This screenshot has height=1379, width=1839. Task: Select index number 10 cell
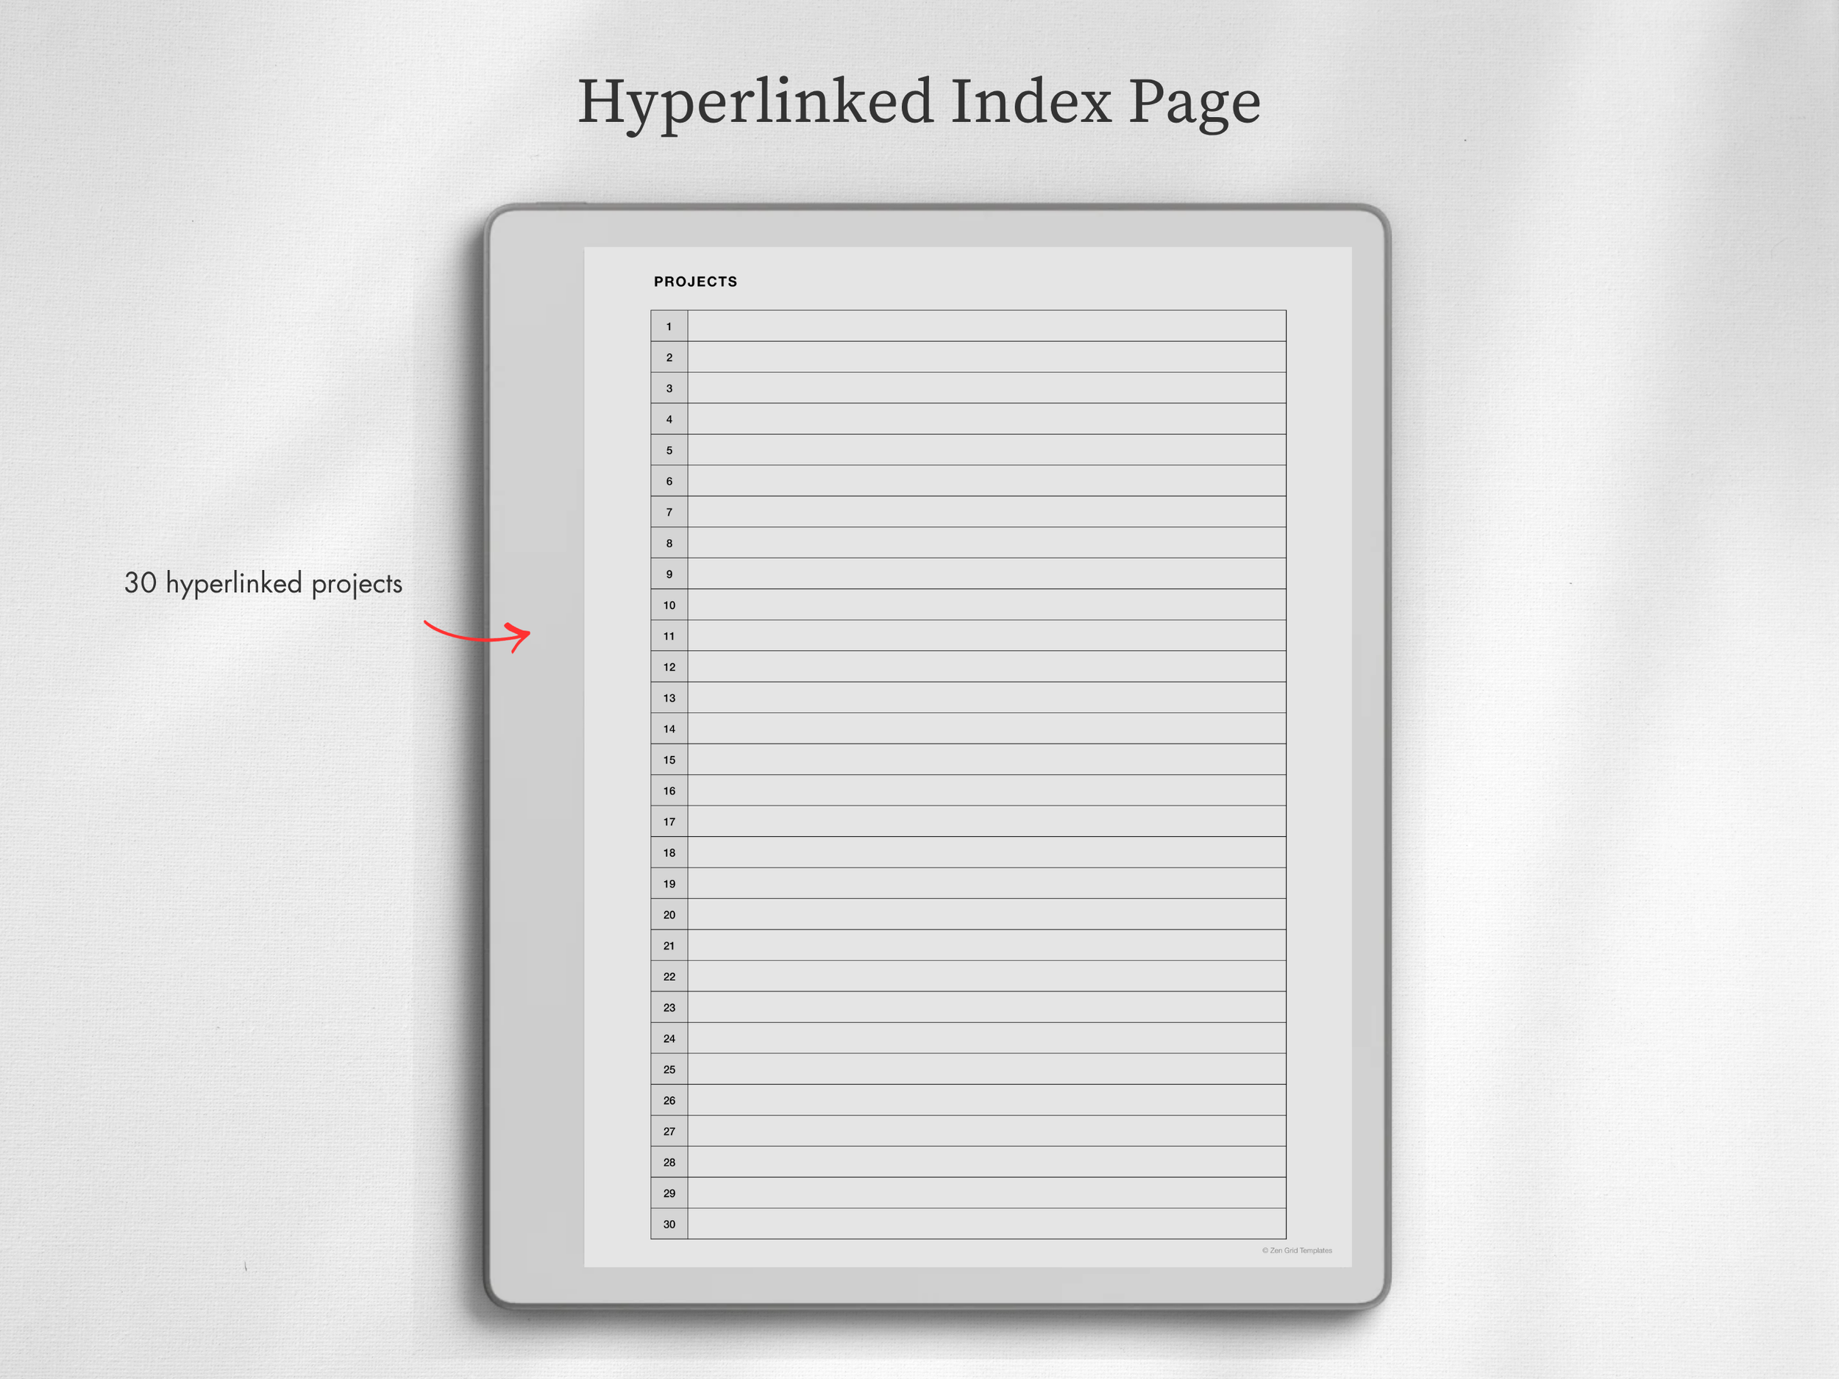(669, 605)
